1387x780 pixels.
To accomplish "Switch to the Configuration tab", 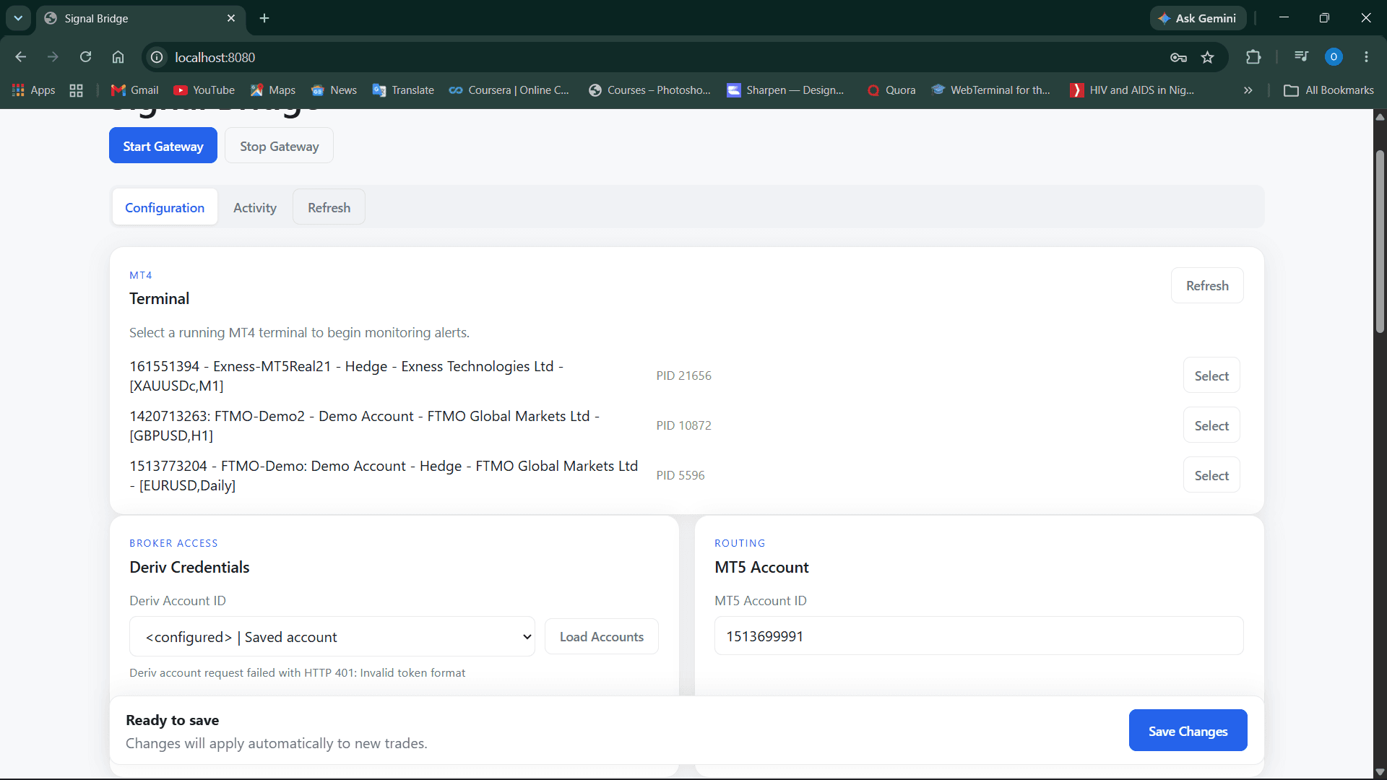I will (x=165, y=207).
